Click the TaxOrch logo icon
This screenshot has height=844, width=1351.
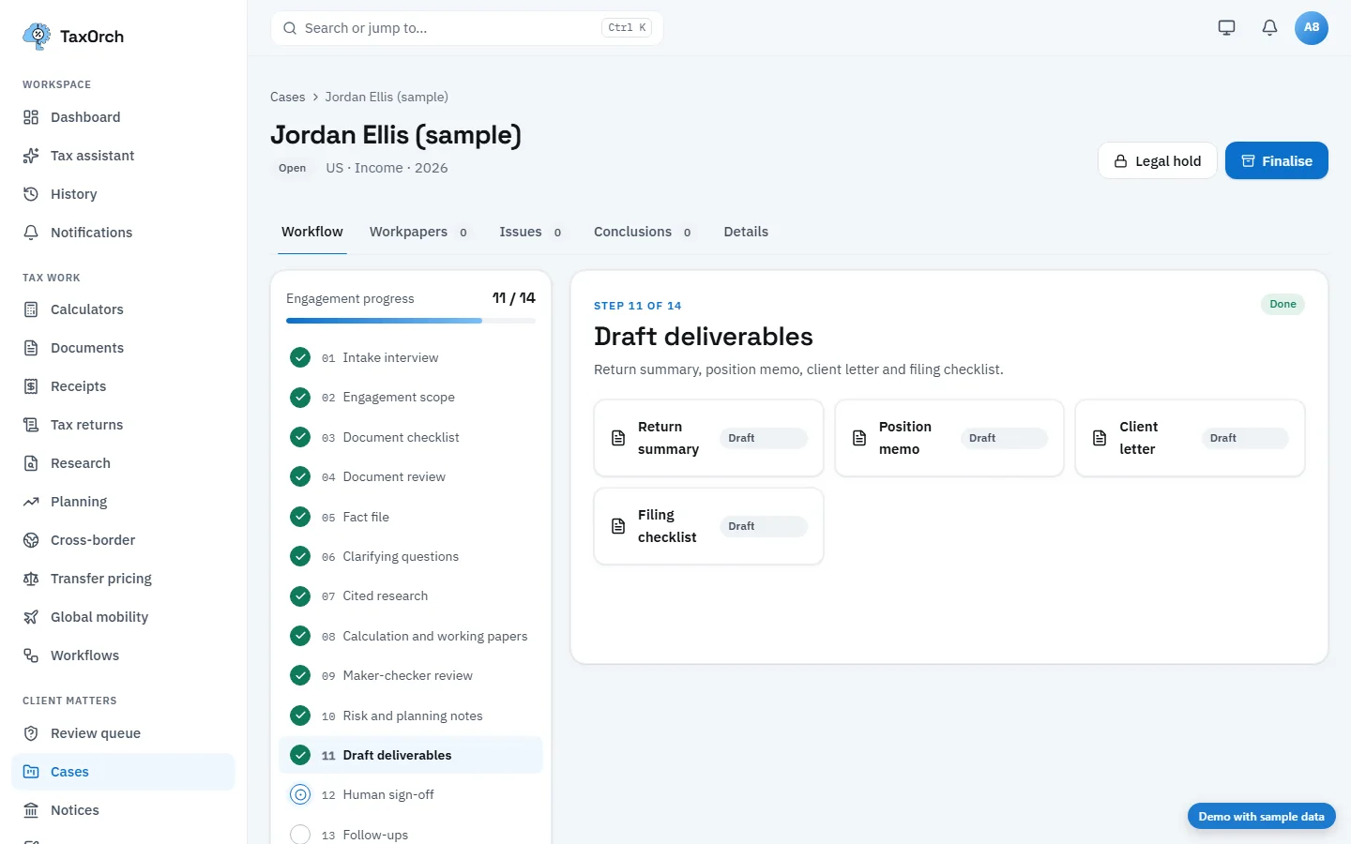(x=37, y=37)
